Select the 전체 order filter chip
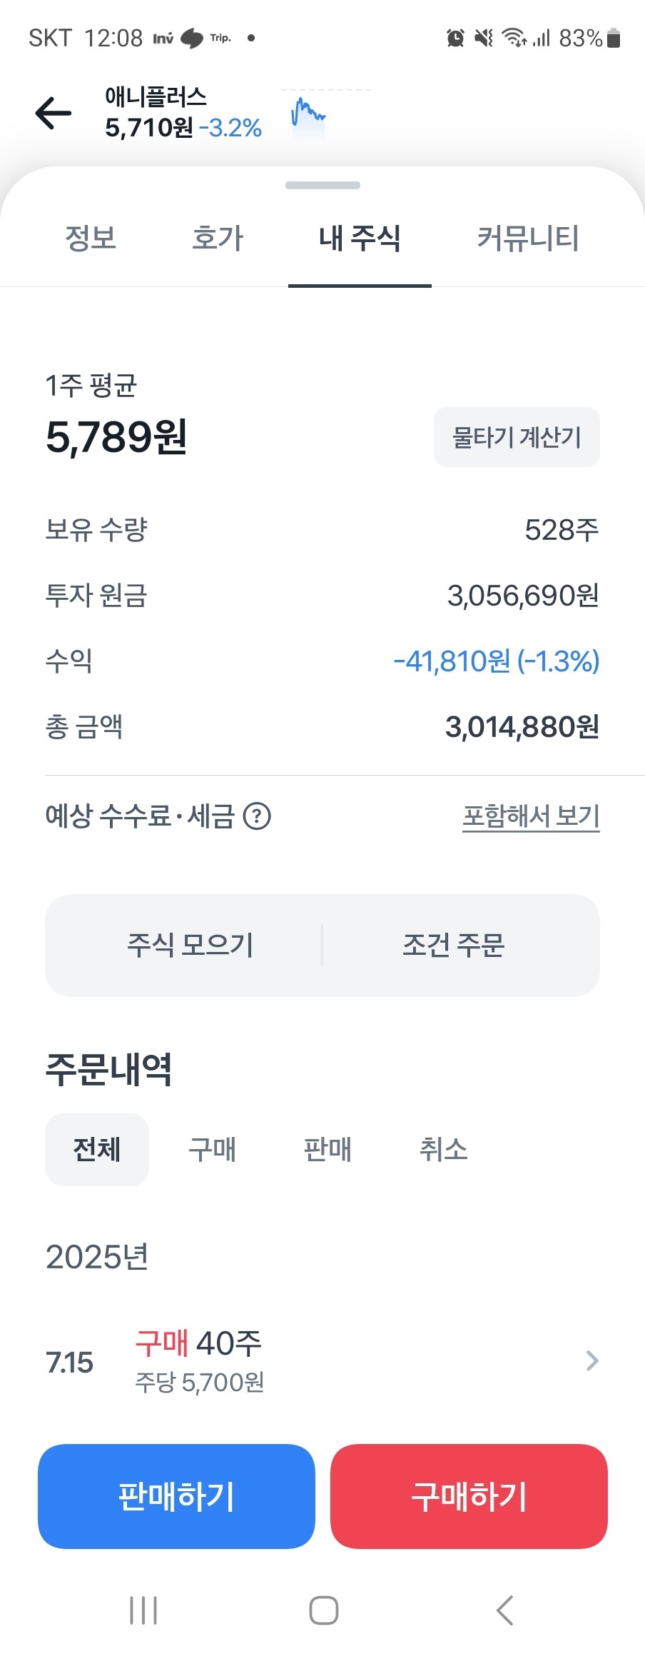Viewport: 645px width, 1654px height. (97, 1149)
